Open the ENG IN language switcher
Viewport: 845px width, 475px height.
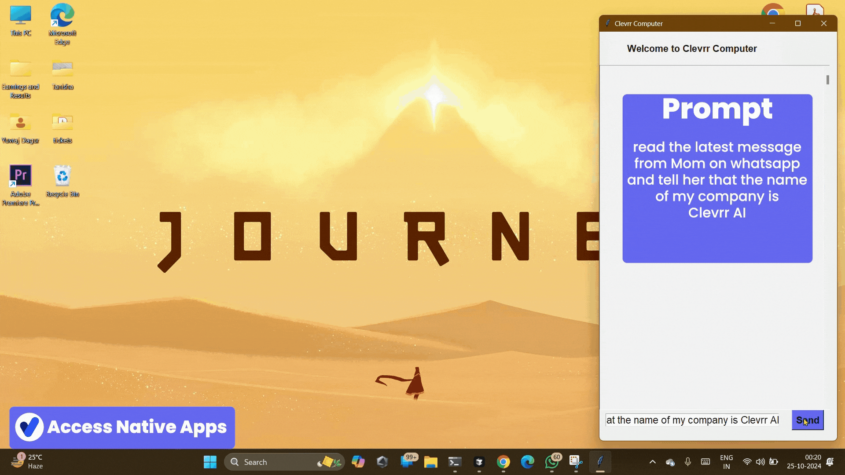pyautogui.click(x=726, y=462)
